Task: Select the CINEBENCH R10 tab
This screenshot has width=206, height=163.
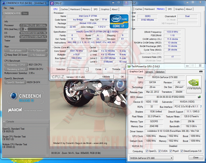Action: pos(12,13)
